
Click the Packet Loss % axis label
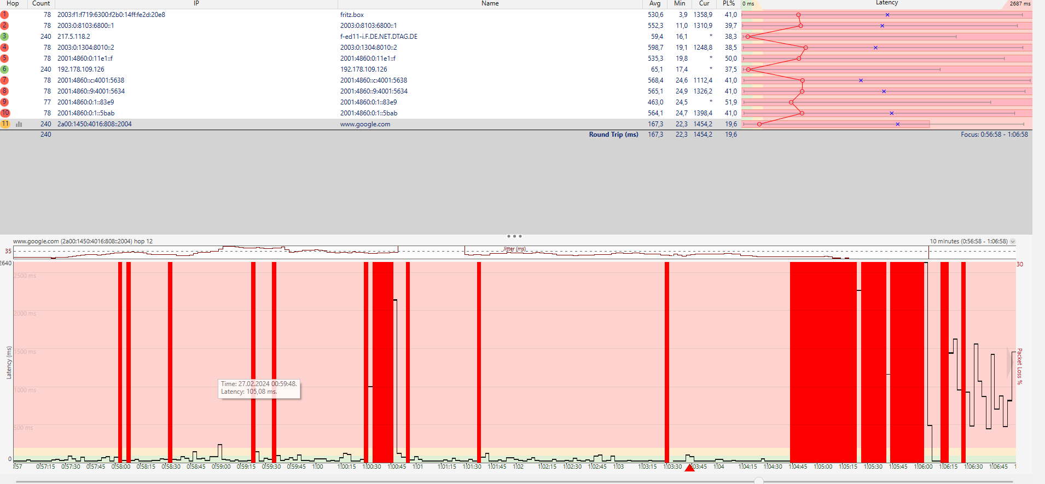(x=1020, y=366)
